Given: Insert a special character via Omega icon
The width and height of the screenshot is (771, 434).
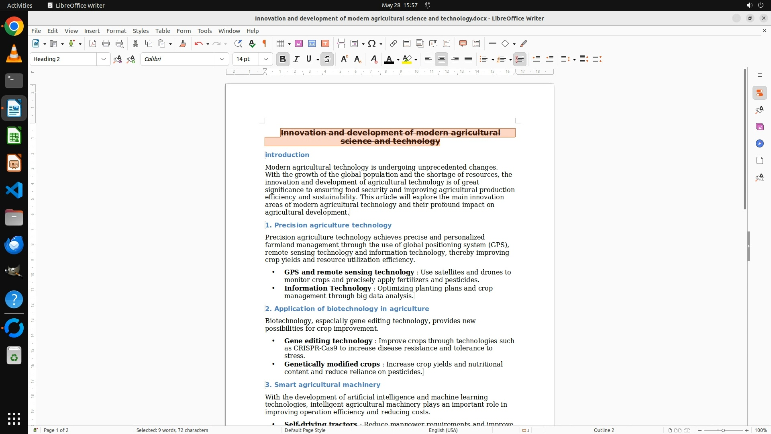Looking at the screenshot, I should point(372,44).
